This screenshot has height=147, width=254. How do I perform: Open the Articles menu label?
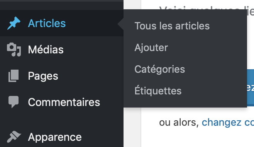pos(47,23)
